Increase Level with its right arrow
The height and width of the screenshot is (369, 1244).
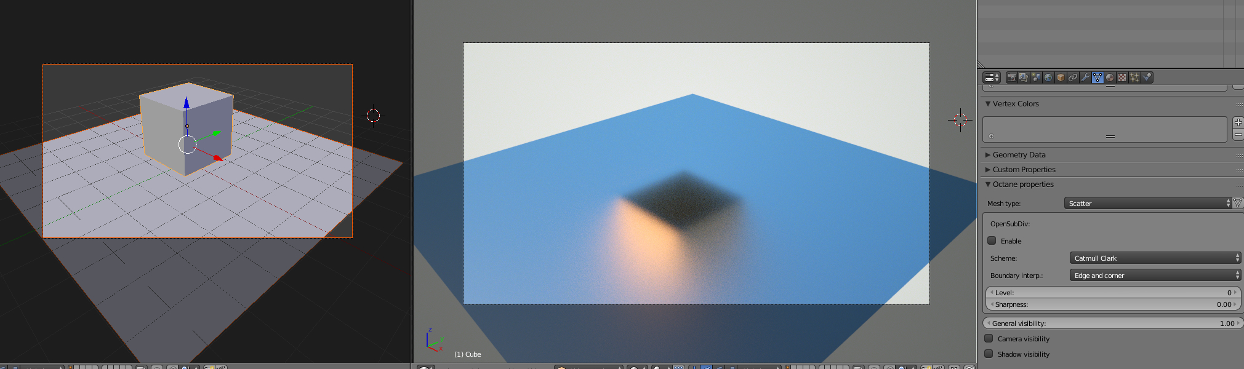(x=1237, y=293)
